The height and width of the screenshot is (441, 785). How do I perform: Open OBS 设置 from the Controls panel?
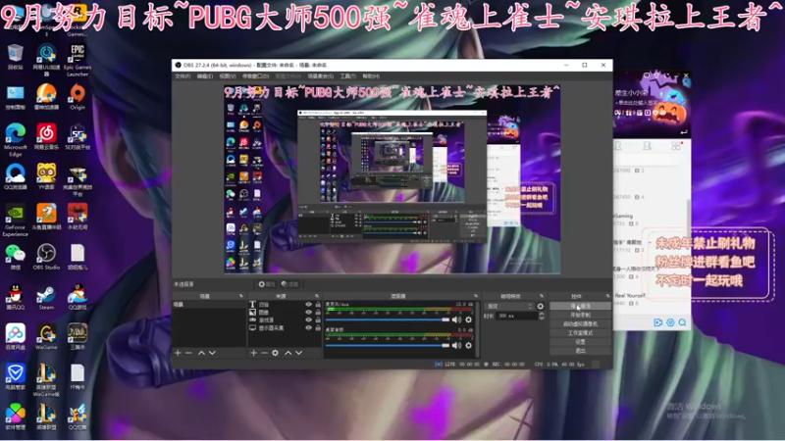point(580,342)
